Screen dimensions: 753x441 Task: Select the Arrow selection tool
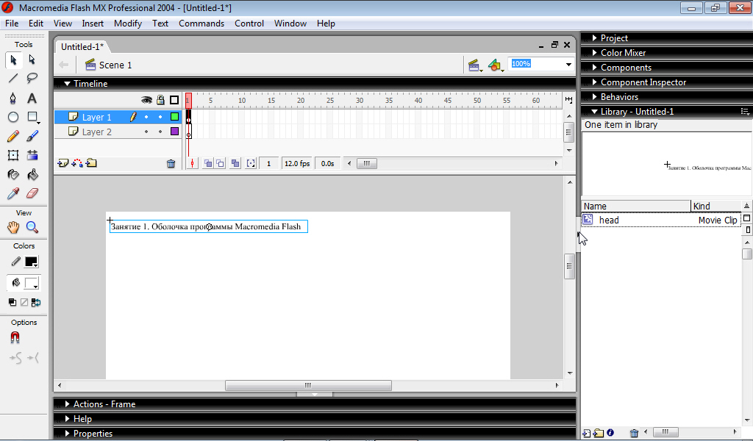point(13,60)
